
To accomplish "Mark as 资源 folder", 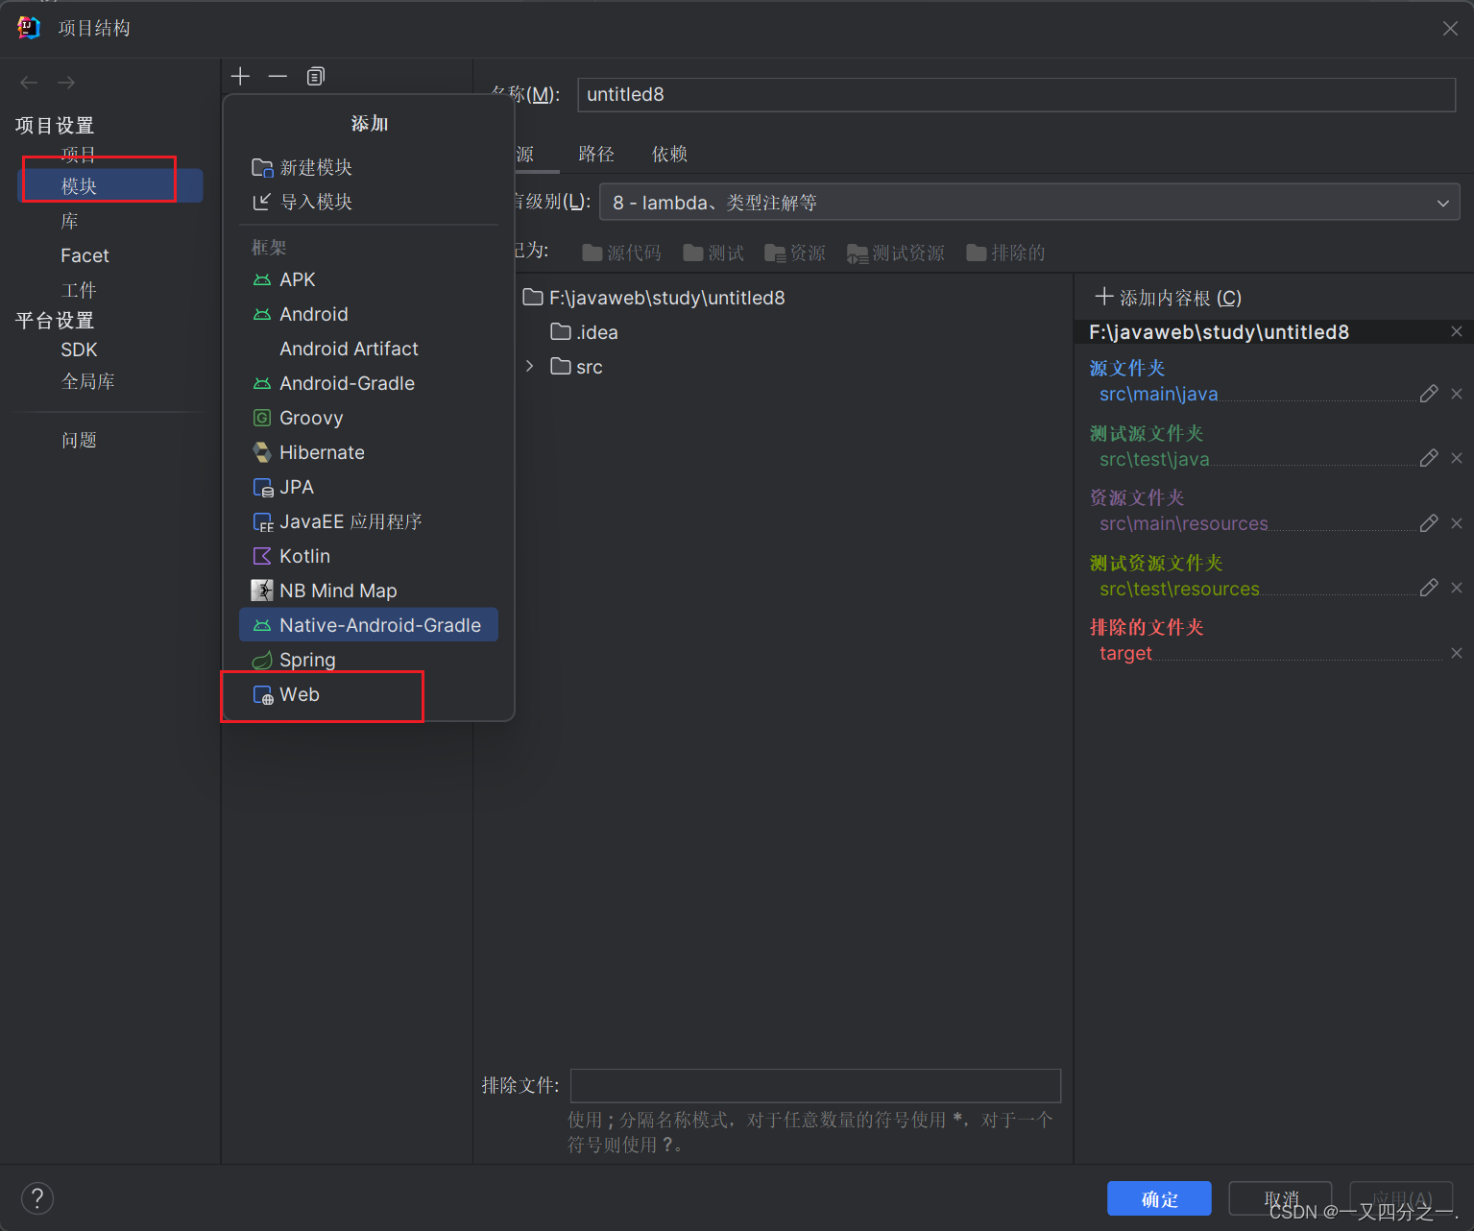I will (795, 253).
